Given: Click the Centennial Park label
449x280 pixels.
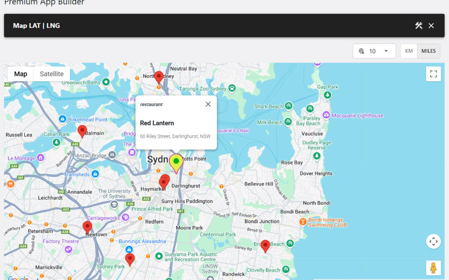Looking at the screenshot, I should [217, 234].
